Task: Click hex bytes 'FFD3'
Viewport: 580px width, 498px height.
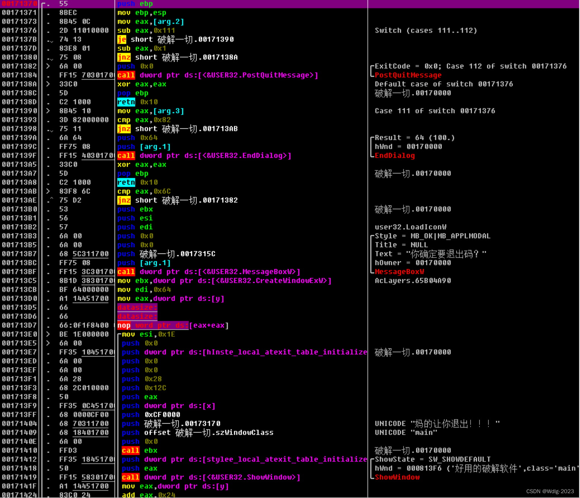Action: coord(68,450)
